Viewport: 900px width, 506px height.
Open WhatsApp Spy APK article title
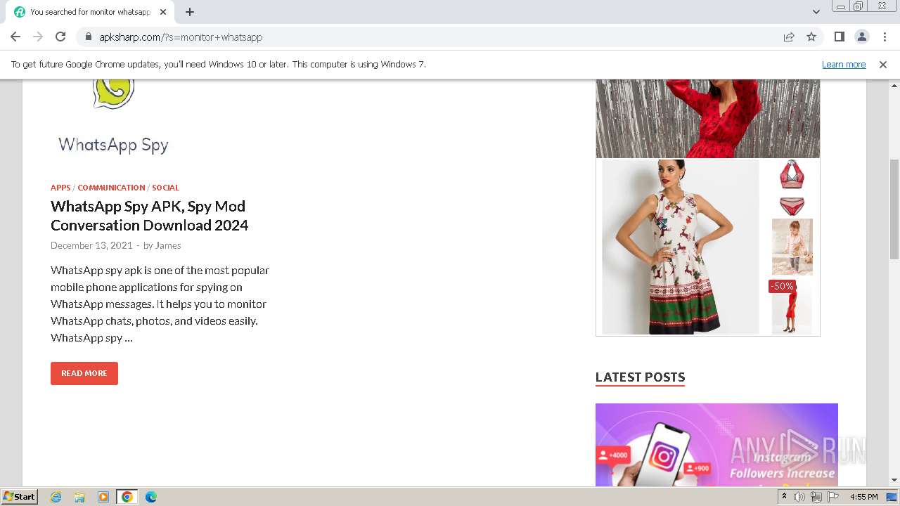tap(149, 216)
